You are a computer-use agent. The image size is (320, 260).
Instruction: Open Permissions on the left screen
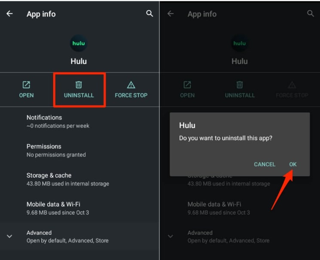[79, 151]
